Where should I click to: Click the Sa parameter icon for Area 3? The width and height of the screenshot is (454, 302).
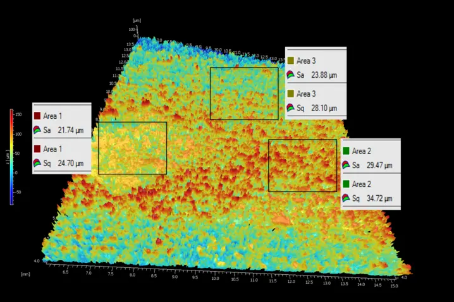290,75
